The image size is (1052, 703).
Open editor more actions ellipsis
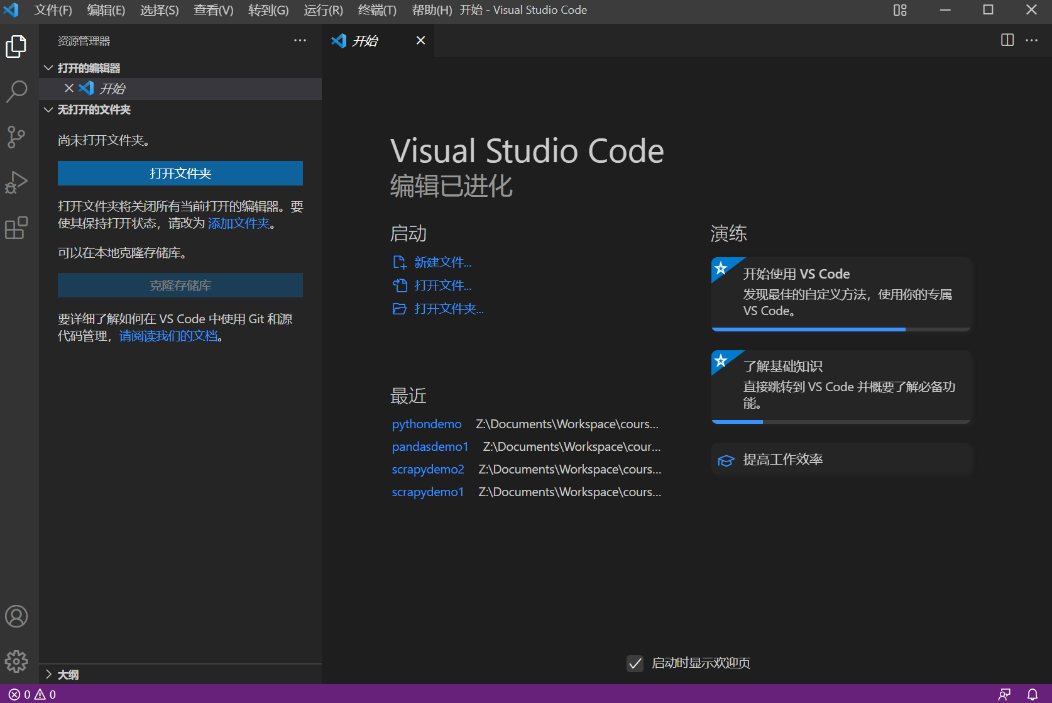(1032, 40)
